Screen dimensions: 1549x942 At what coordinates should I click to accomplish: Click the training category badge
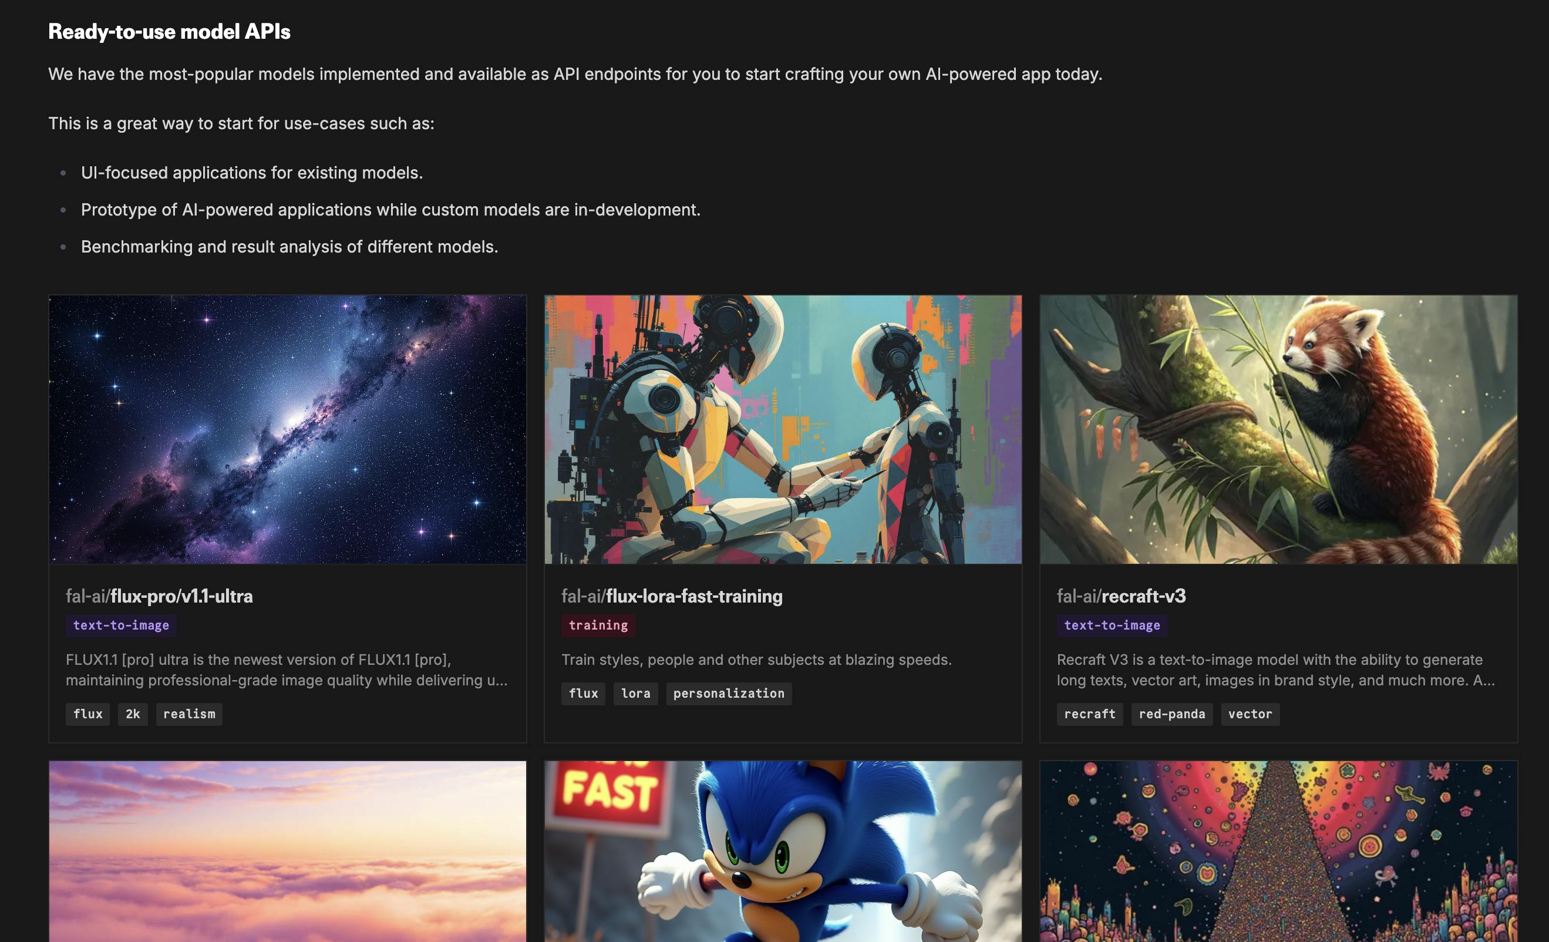[598, 625]
